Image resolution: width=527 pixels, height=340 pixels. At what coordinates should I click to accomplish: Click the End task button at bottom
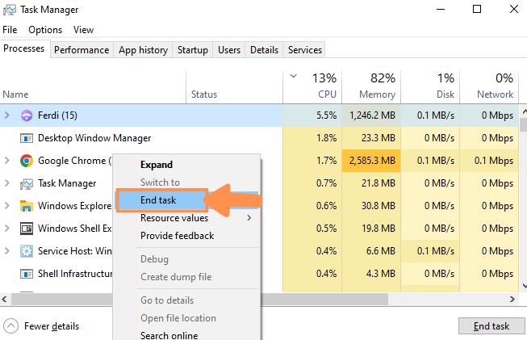tap(491, 326)
